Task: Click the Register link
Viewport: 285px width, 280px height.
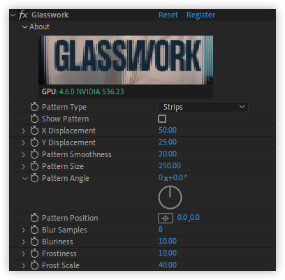Action: pyautogui.click(x=200, y=15)
